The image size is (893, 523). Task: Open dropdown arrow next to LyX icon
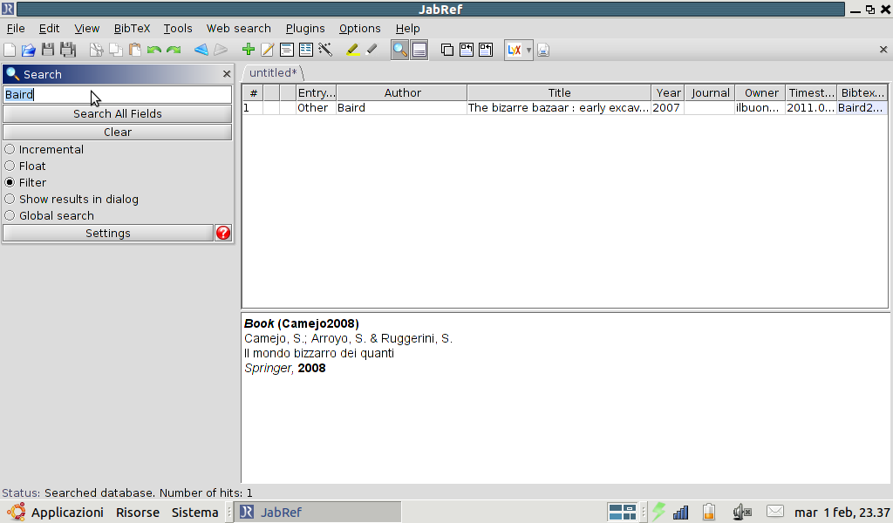[528, 50]
